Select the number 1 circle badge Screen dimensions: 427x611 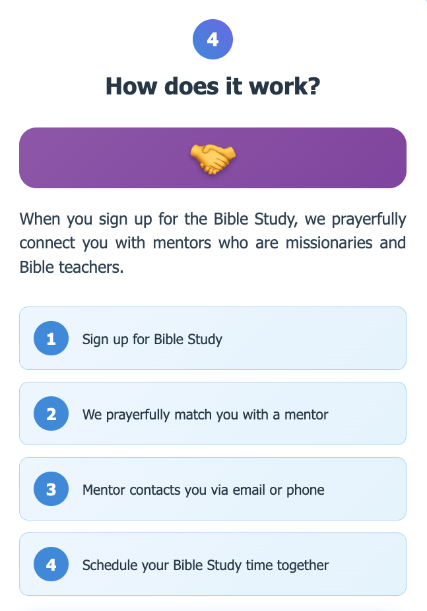click(51, 338)
